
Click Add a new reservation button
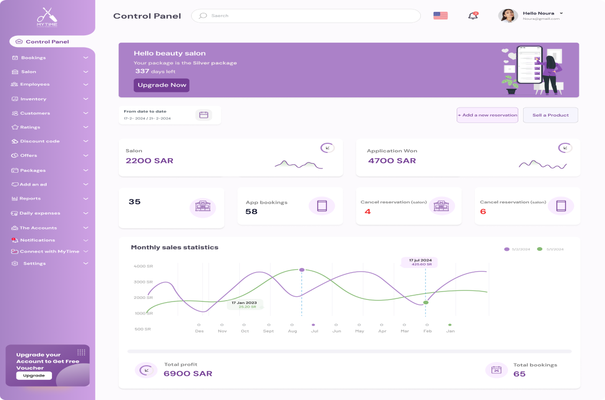click(487, 115)
